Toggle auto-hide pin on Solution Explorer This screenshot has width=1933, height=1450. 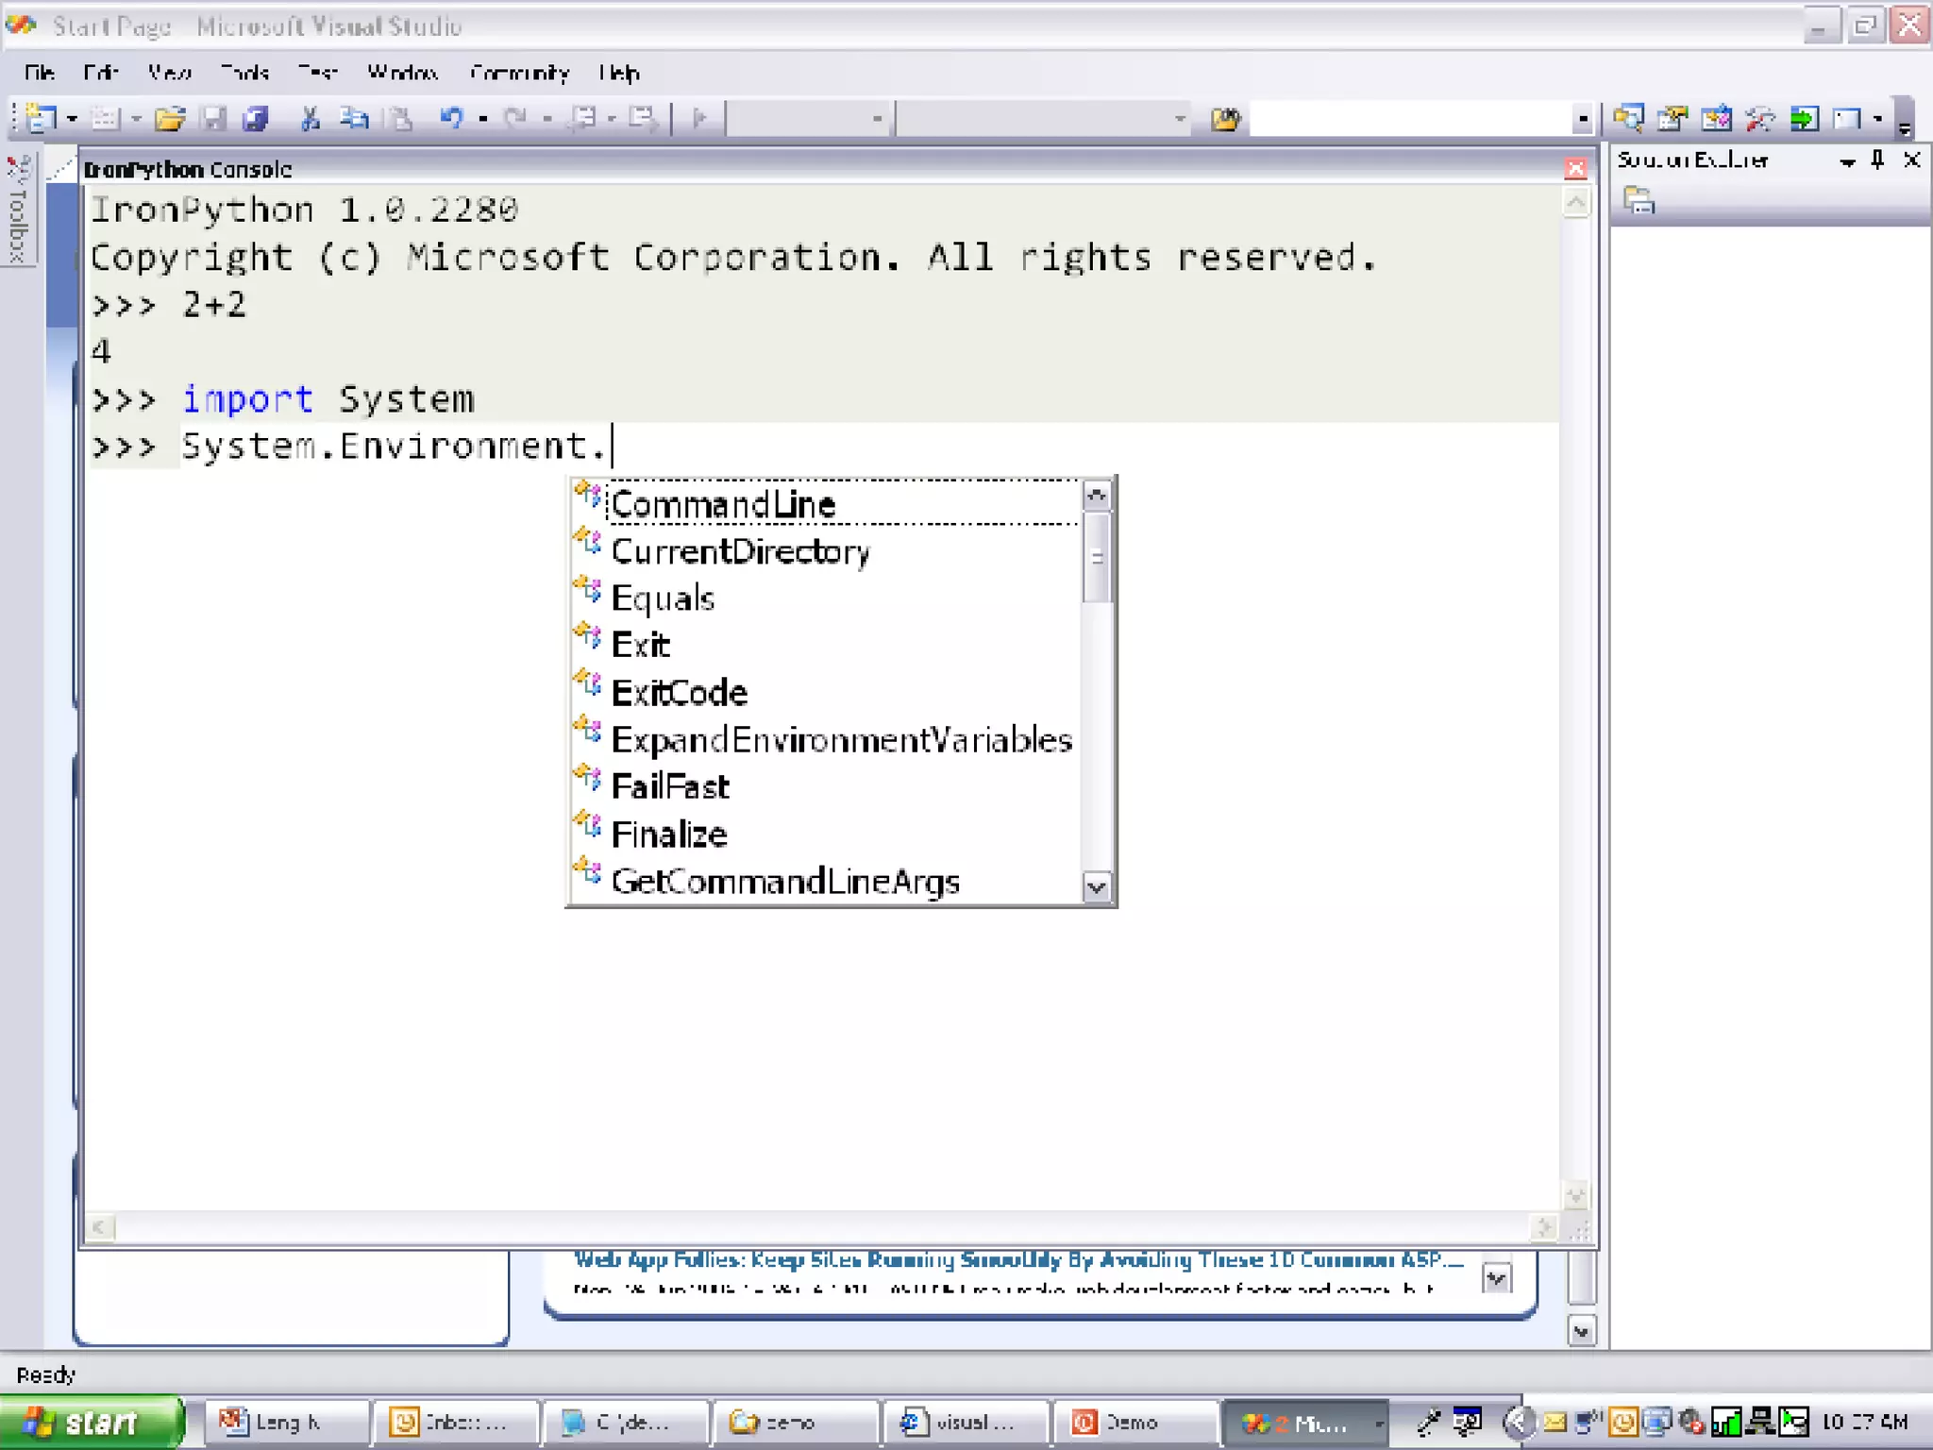tap(1878, 160)
